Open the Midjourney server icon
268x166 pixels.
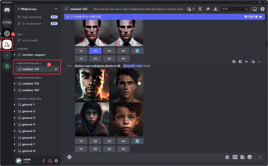click(x=7, y=44)
